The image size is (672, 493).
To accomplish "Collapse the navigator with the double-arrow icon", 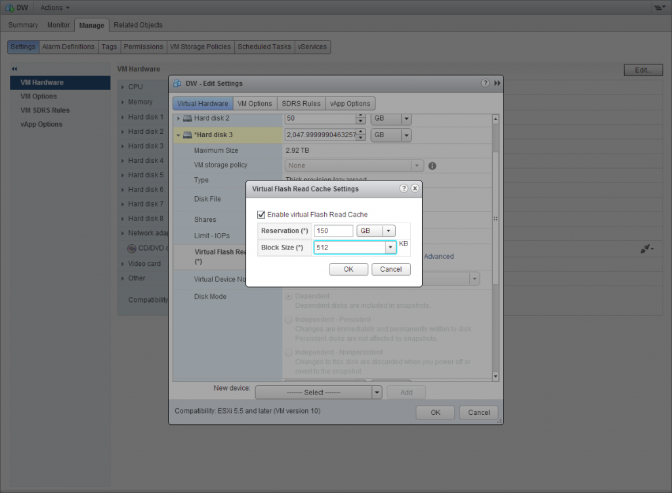I will pyautogui.click(x=14, y=68).
